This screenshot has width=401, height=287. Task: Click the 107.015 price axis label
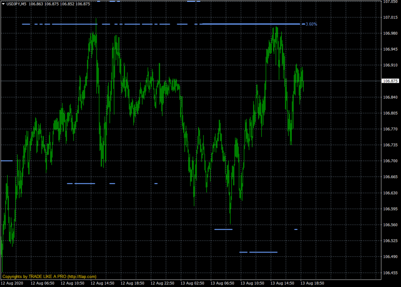click(x=390, y=17)
